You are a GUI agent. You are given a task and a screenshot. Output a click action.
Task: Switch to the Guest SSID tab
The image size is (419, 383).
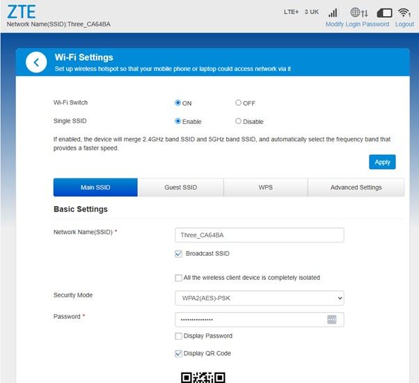click(180, 187)
